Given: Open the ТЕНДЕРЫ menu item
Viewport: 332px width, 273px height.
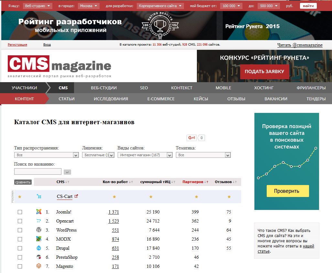Looking at the screenshot, I should (x=316, y=99).
